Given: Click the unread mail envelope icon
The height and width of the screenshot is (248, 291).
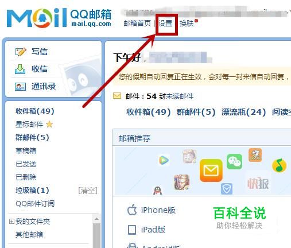Looking at the screenshot, I should pyautogui.click(x=117, y=96).
